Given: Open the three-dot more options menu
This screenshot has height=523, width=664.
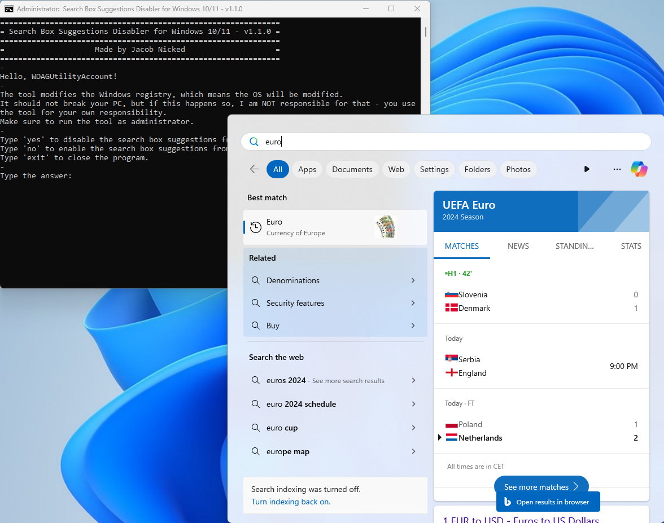Looking at the screenshot, I should coord(617,169).
